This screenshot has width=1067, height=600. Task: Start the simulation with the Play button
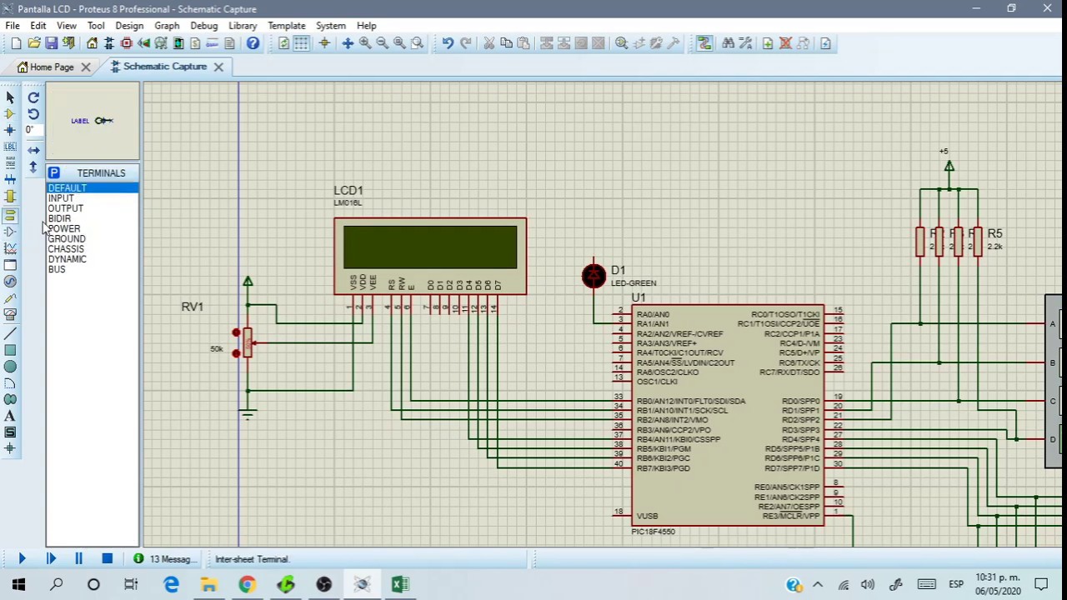coord(22,559)
